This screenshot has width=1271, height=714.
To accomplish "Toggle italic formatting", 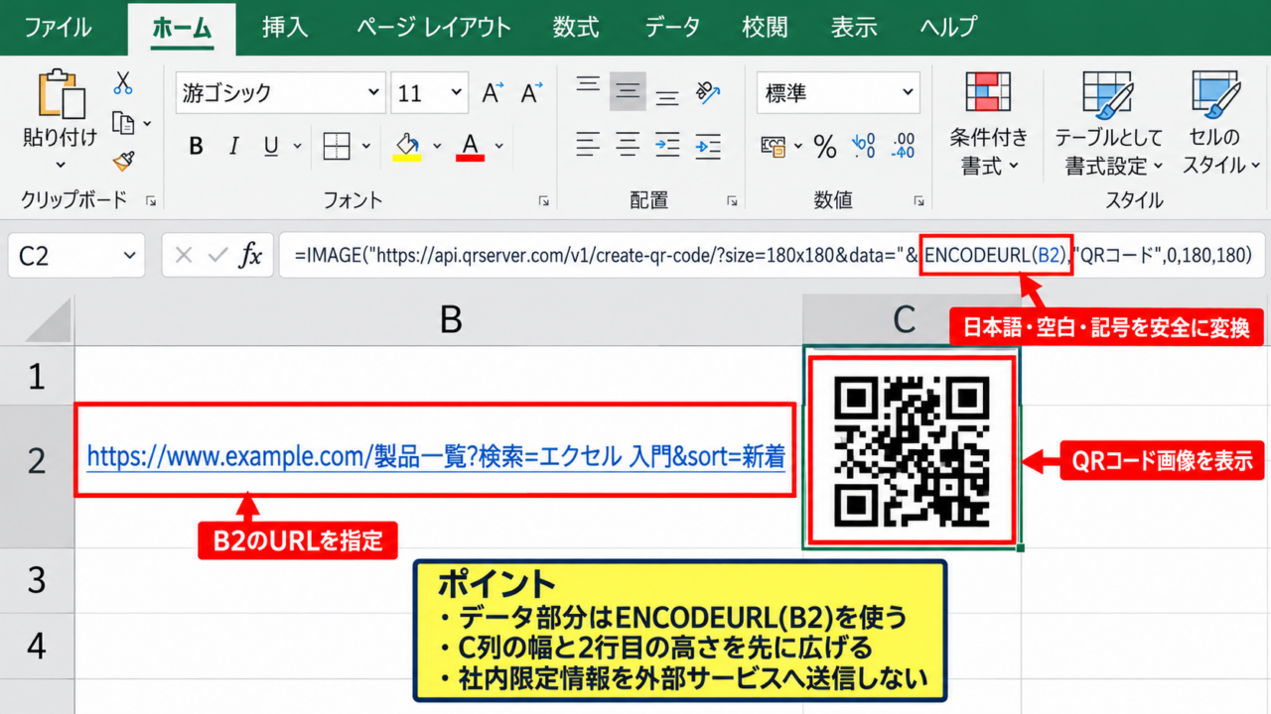I will click(234, 147).
